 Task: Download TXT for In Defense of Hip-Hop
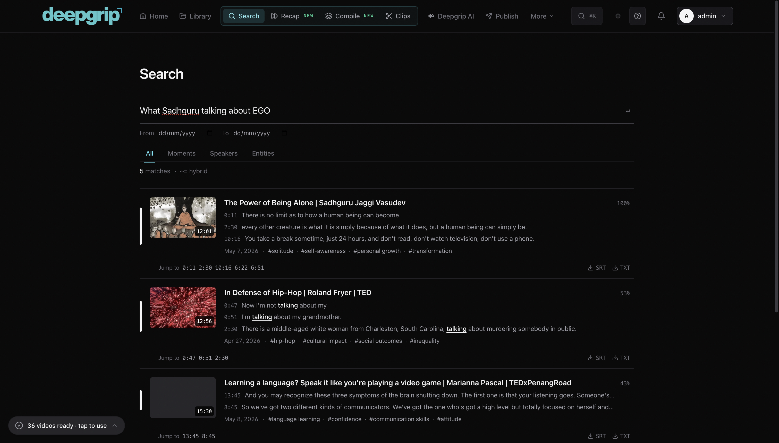(621, 358)
